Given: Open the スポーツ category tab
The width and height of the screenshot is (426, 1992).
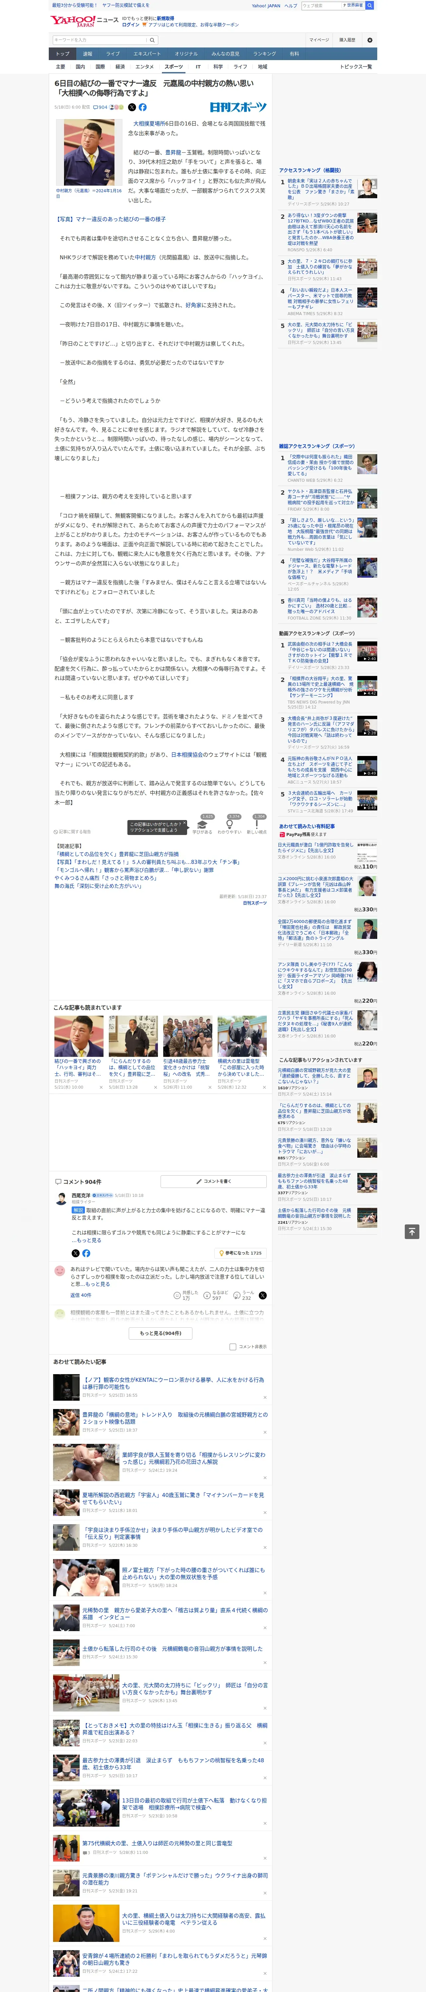Looking at the screenshot, I should (x=174, y=67).
